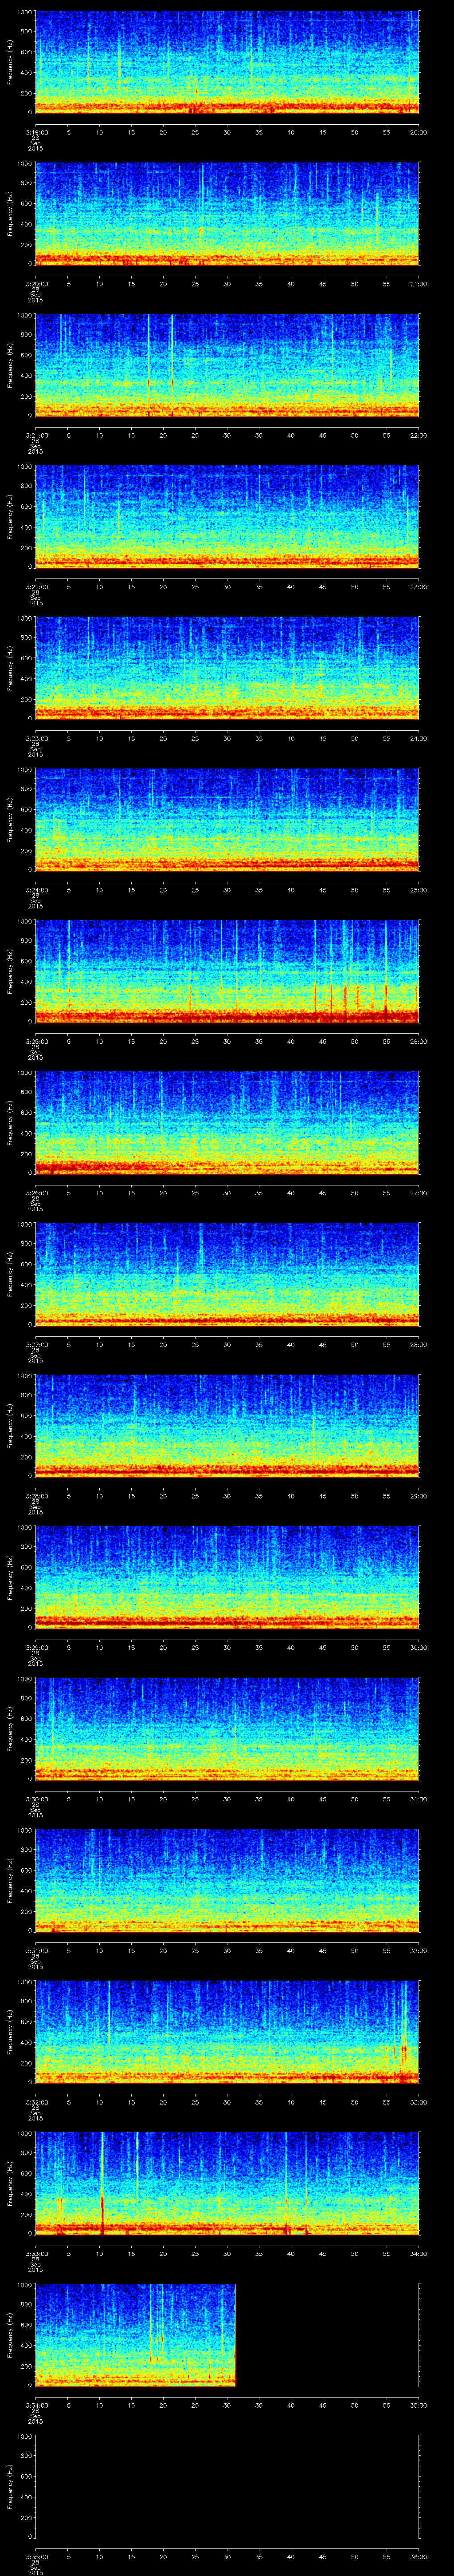This screenshot has height=2576, width=454.
Task: Click the 3:27:00 start time label
Action: point(36,1344)
